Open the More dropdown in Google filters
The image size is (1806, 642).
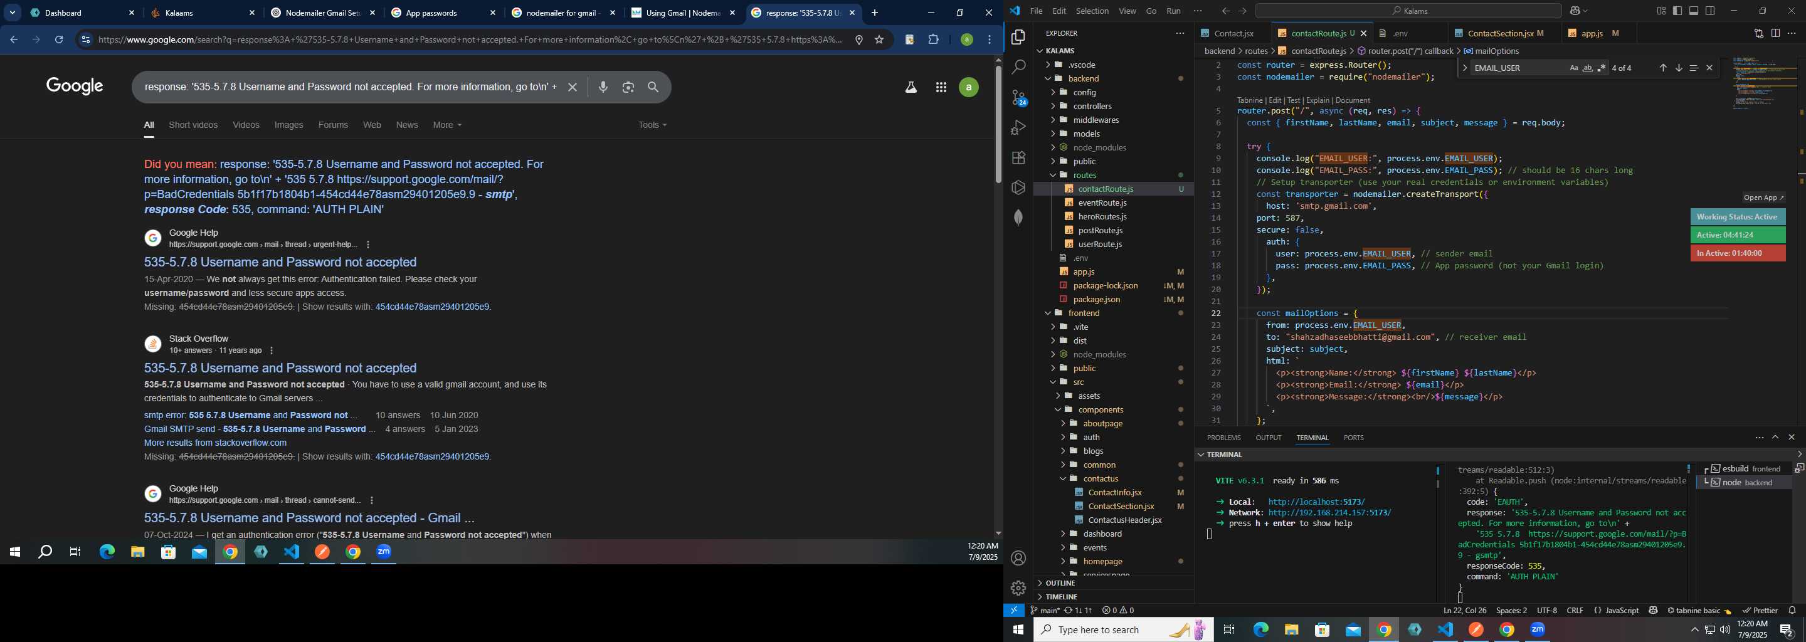coord(447,125)
